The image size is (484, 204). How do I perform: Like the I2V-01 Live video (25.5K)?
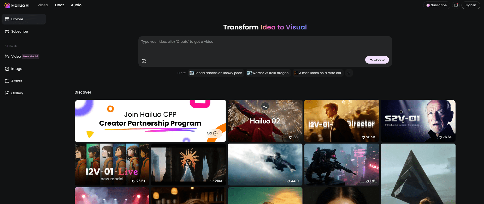(134, 181)
